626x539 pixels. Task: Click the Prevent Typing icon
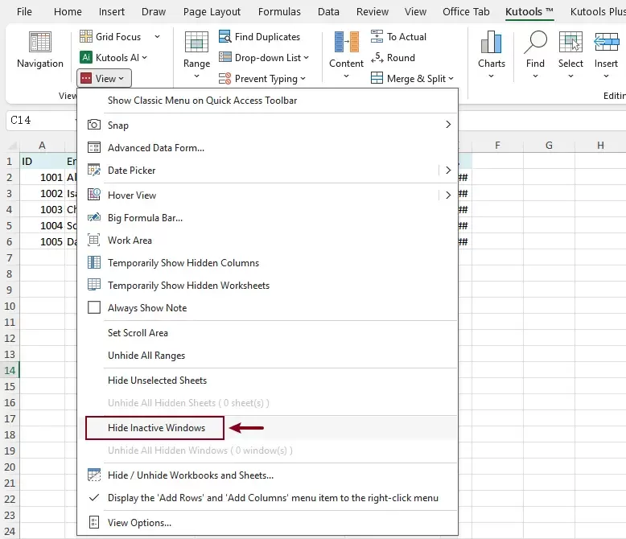pyautogui.click(x=225, y=78)
